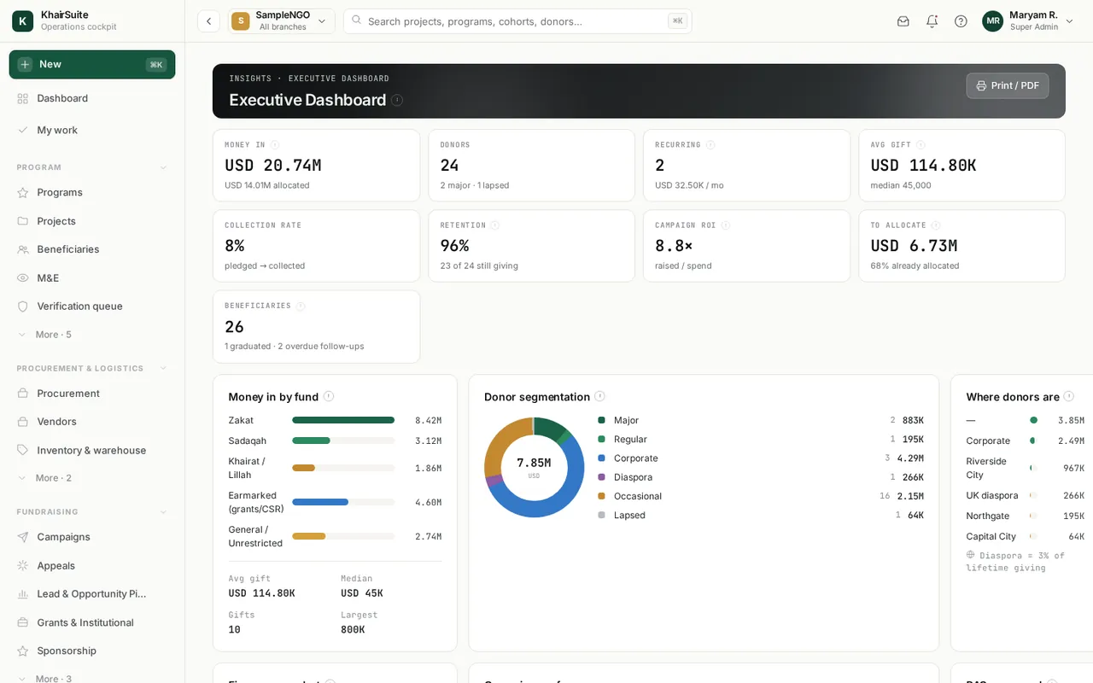This screenshot has height=683, width=1093.
Task: Show info for the Retention card
Action: click(x=495, y=225)
